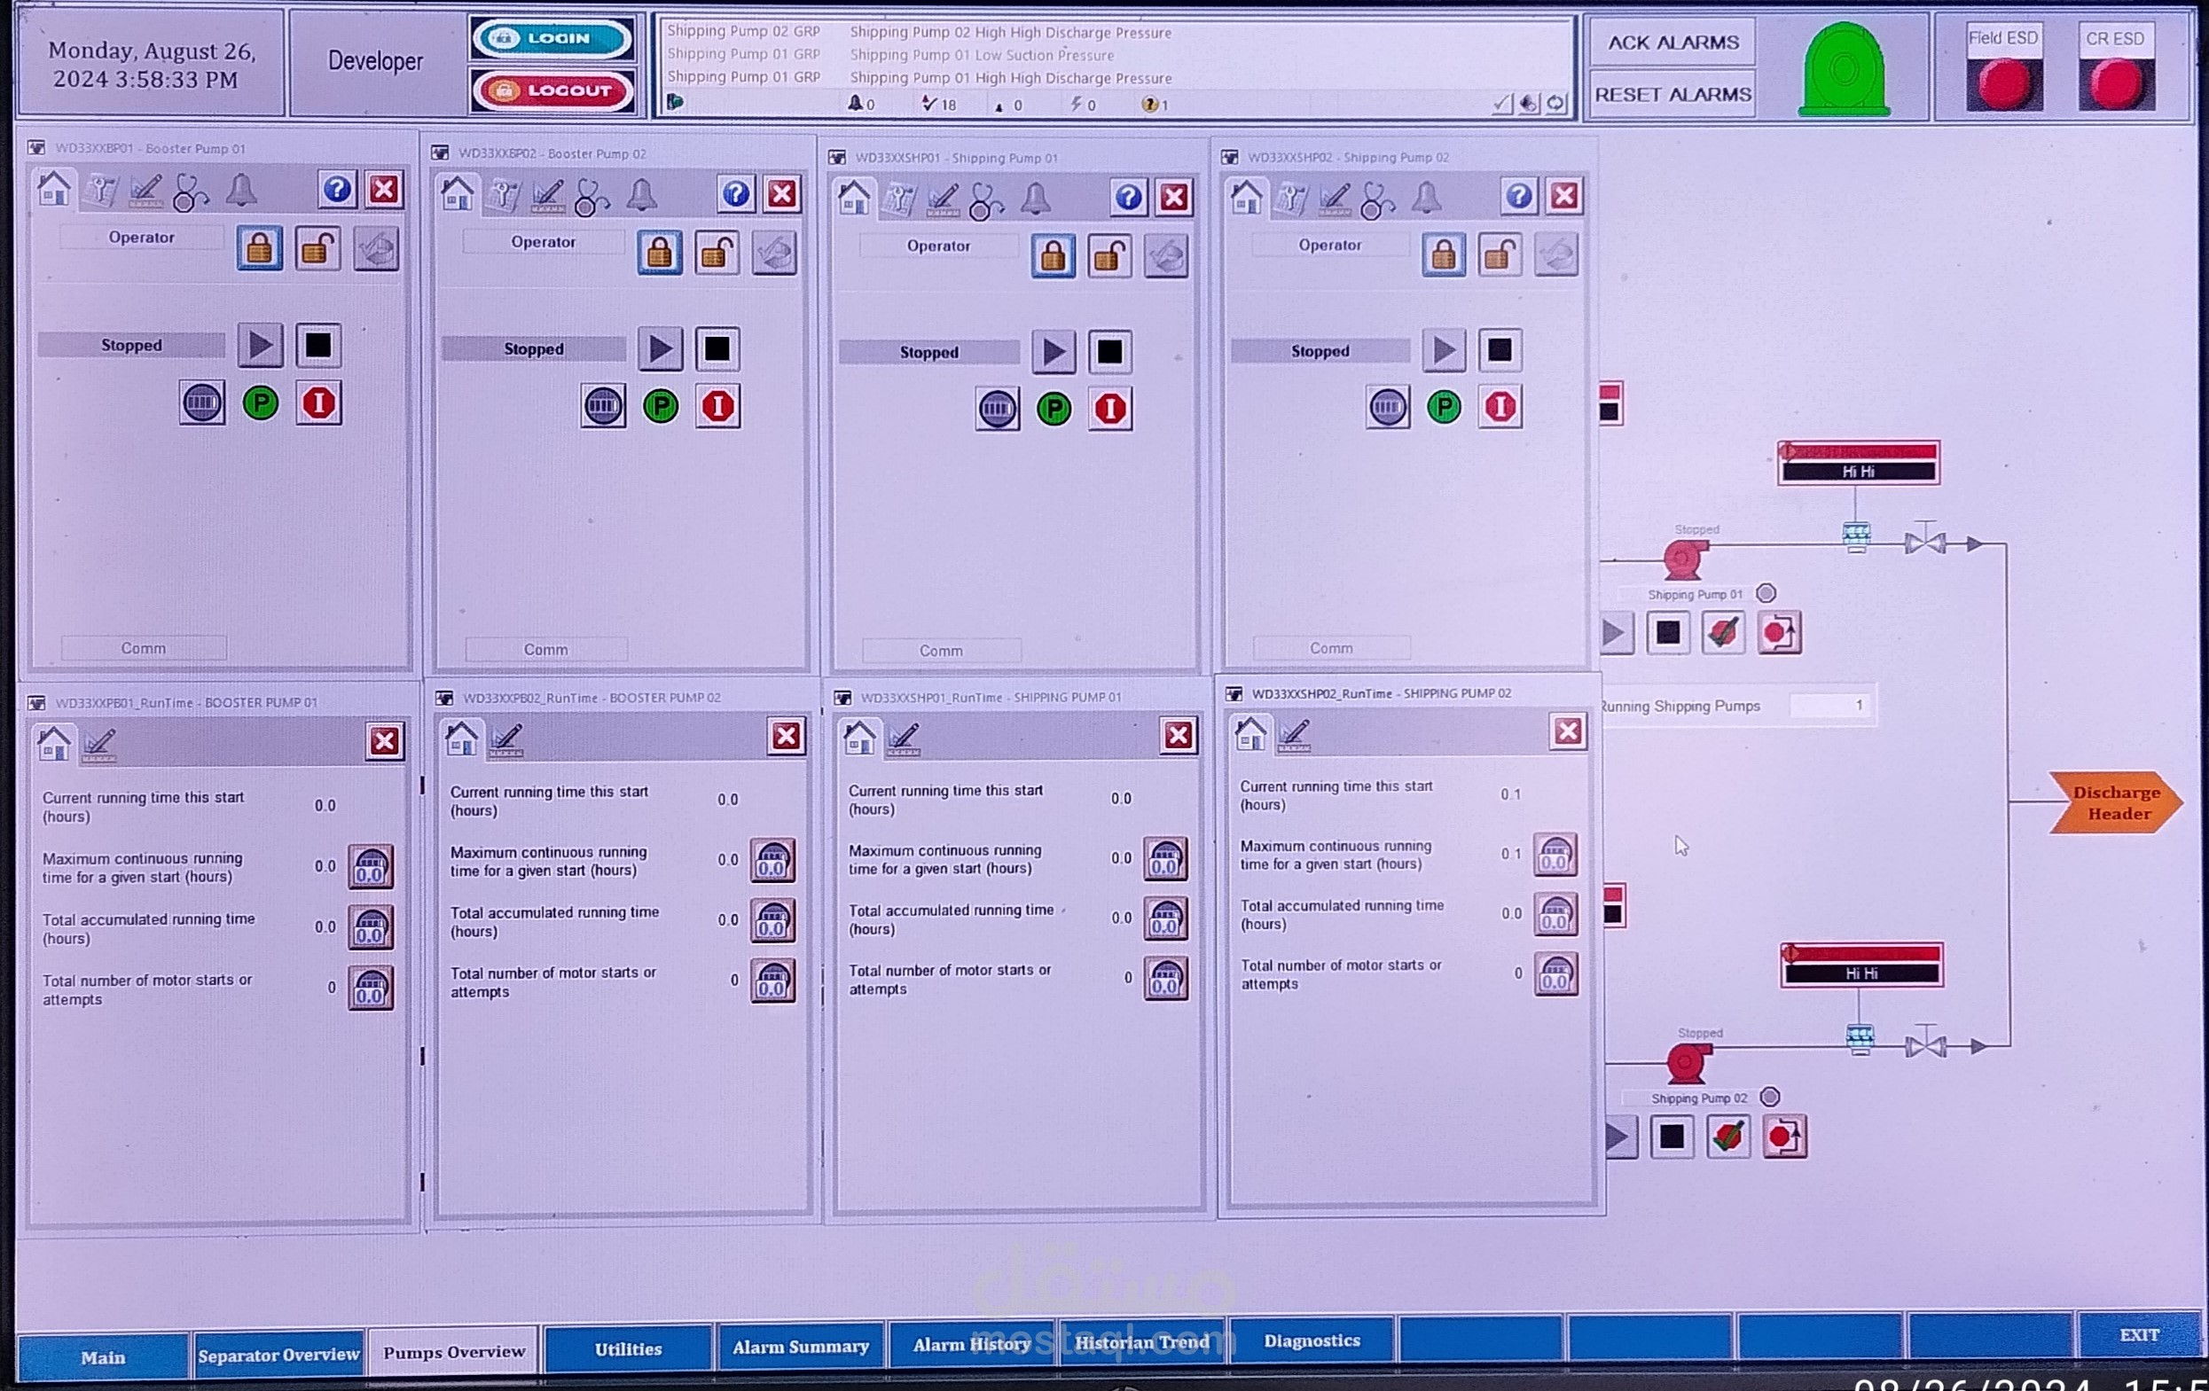Open Booster Pump 02 alarm bell icon
2209x1391 pixels.
[641, 195]
